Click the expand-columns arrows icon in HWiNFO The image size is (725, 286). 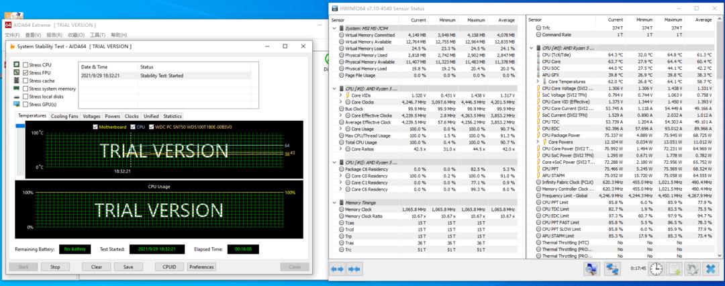coord(338,269)
